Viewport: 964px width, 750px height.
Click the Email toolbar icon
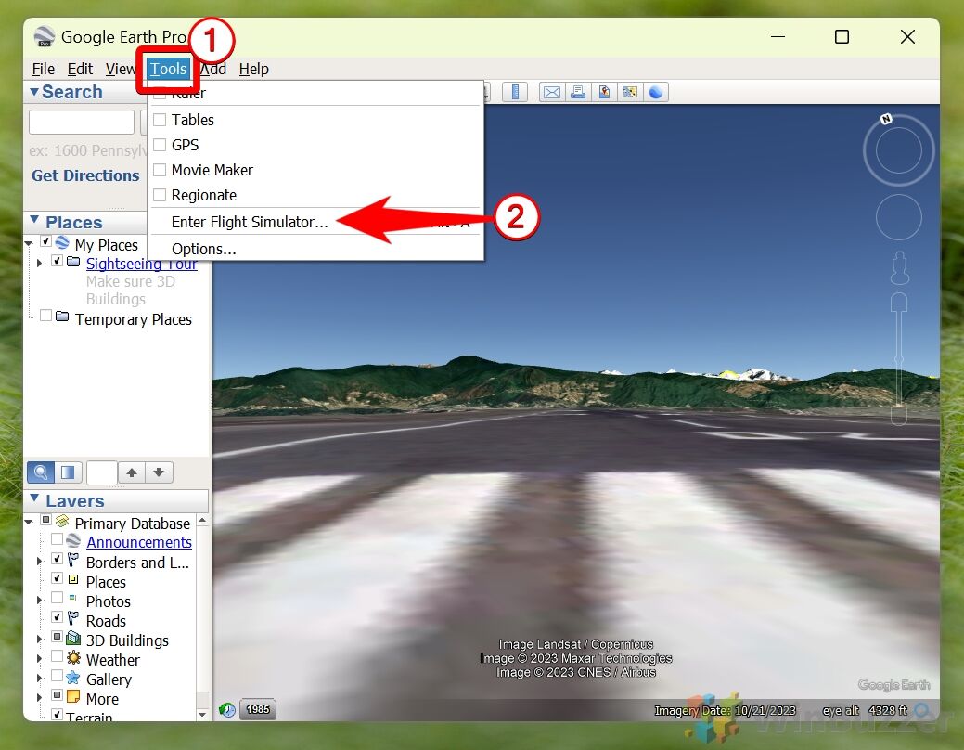[x=552, y=92]
